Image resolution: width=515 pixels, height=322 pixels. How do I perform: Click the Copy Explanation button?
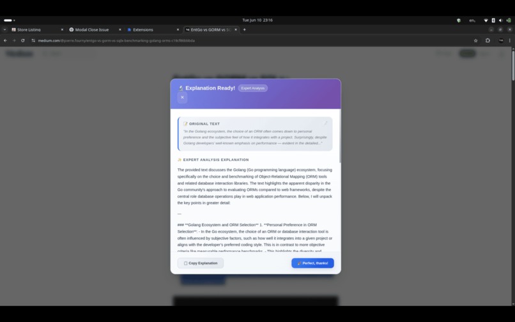click(x=201, y=263)
